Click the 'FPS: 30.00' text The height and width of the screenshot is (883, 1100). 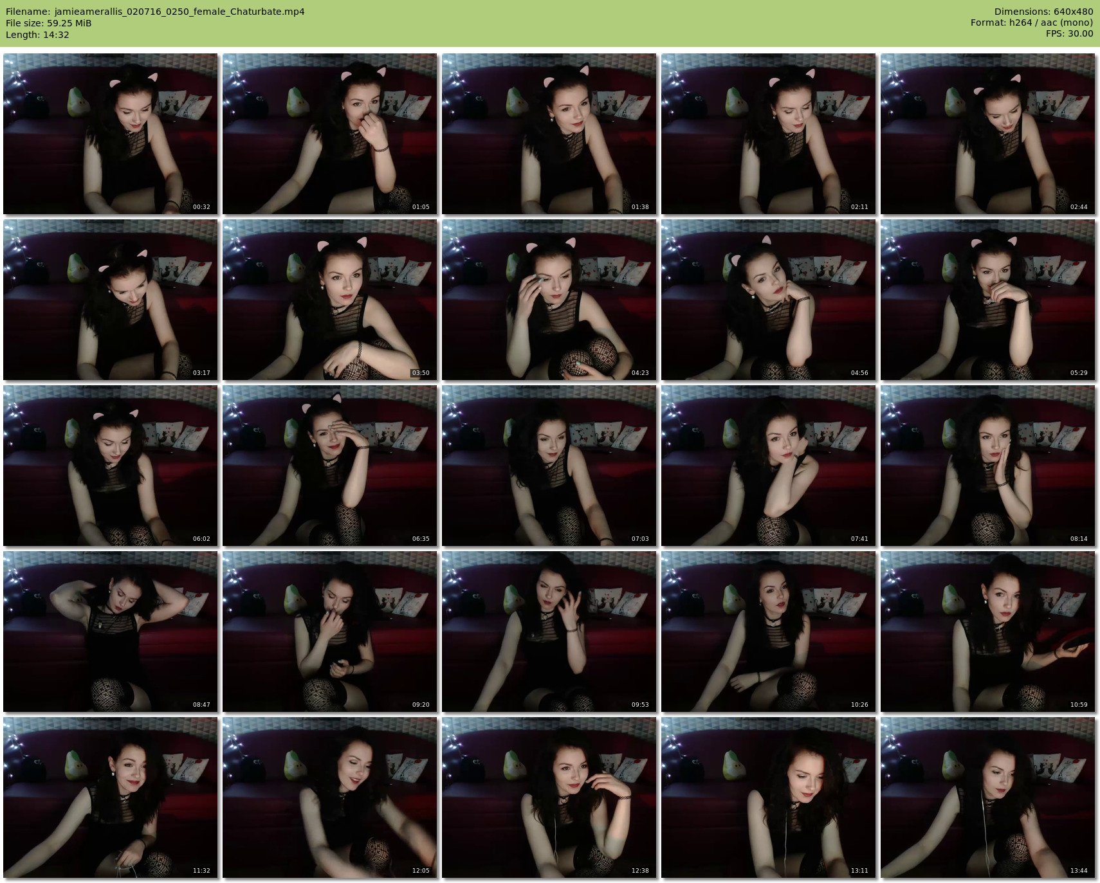(x=1069, y=33)
